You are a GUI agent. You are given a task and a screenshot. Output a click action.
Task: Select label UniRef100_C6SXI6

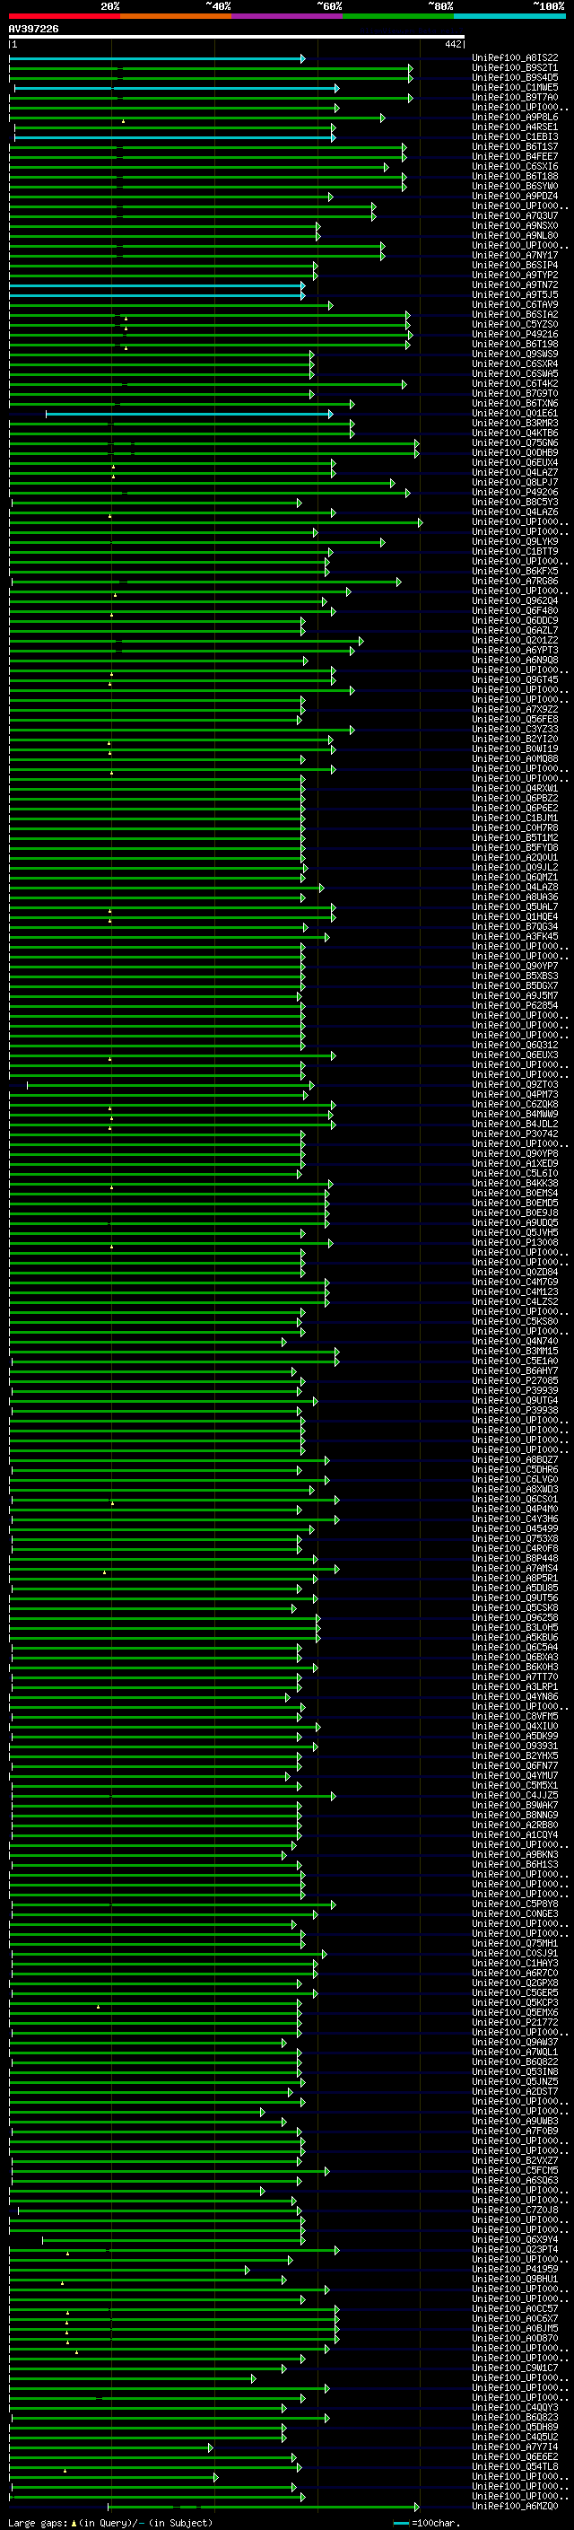tap(515, 166)
